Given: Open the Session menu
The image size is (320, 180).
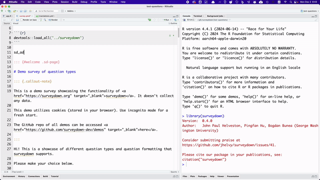Looking at the screenshot, I should pos(65,2).
